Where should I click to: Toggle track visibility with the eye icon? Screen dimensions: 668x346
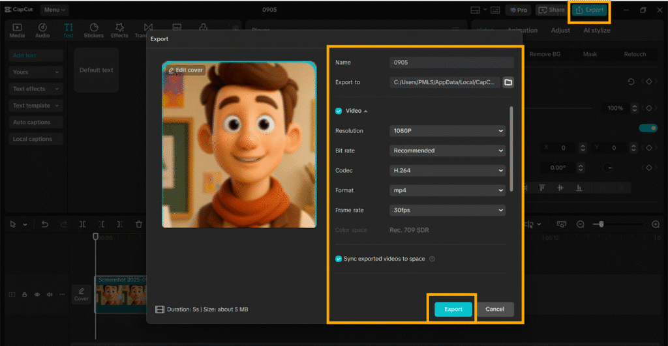coord(37,295)
